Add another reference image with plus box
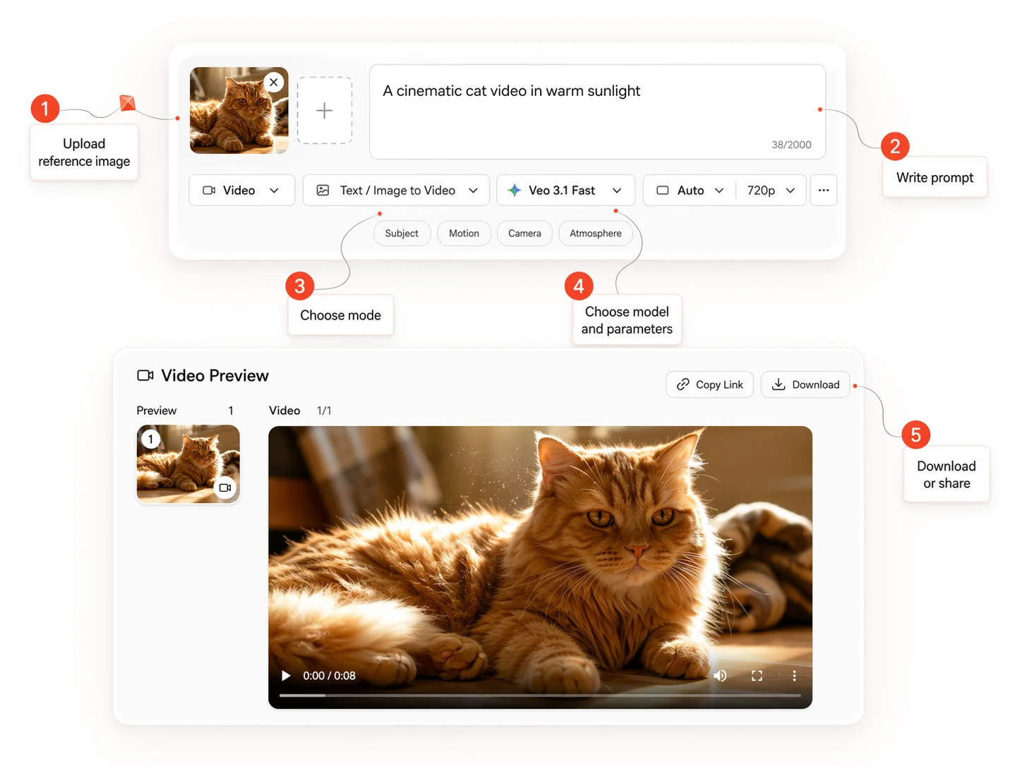1022x766 pixels. (x=324, y=111)
